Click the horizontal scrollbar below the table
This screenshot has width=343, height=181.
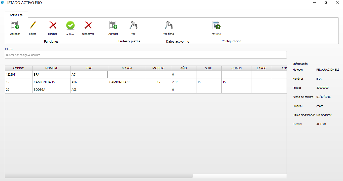point(99,176)
